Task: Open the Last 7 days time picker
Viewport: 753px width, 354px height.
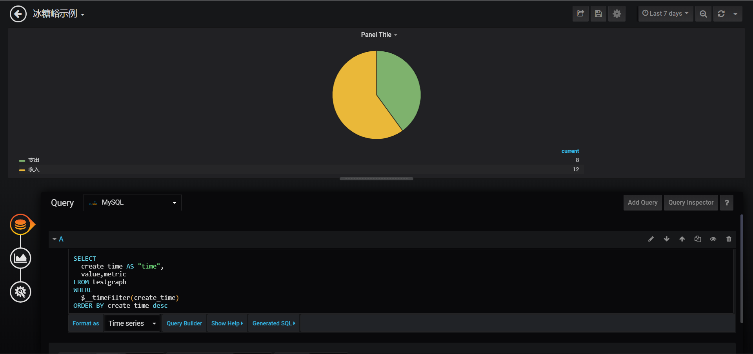Action: 666,13
